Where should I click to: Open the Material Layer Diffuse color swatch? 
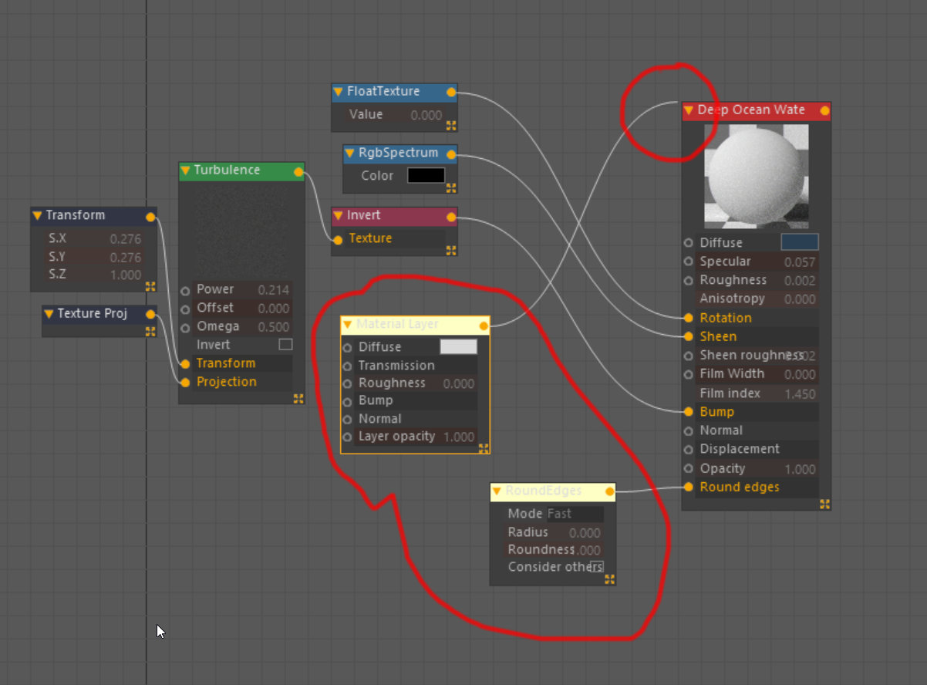pos(458,347)
